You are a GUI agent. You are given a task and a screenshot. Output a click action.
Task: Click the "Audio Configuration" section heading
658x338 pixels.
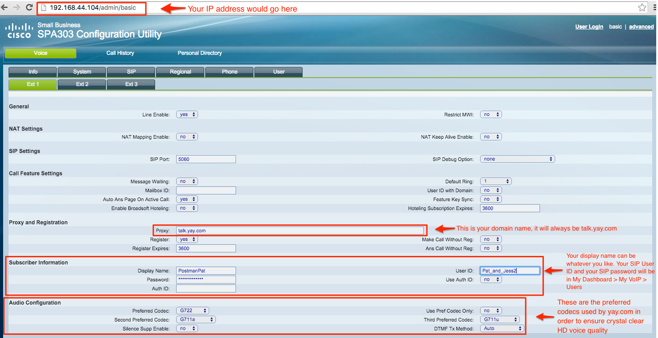pos(35,303)
